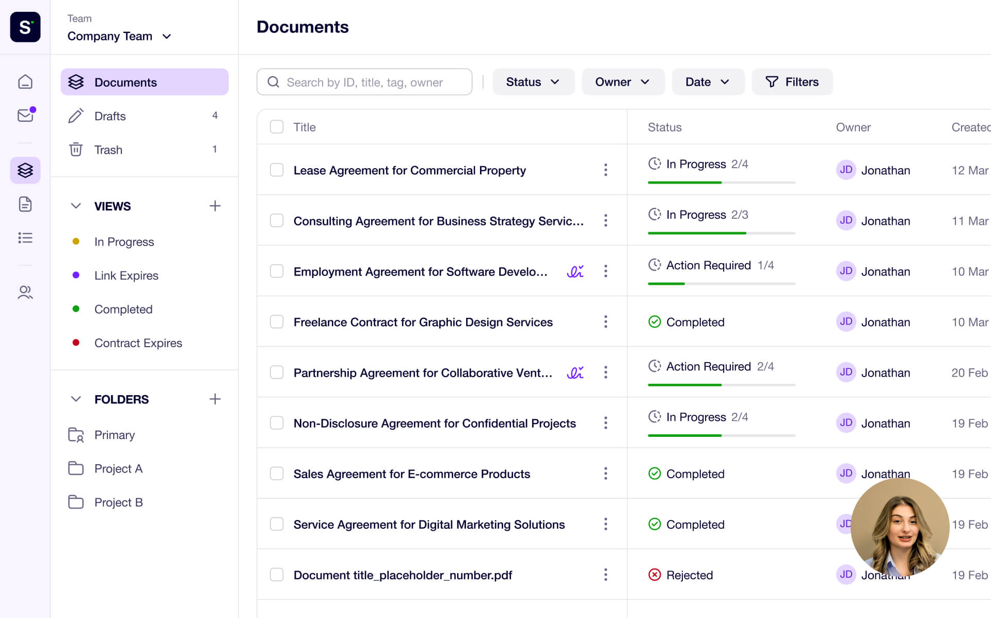Check the Sales Agreement row checkbox
The width and height of the screenshot is (991, 618).
coord(277,473)
